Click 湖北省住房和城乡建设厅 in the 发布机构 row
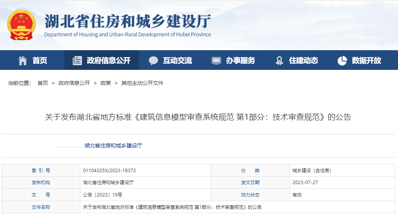This screenshot has width=398, height=215. coord(108,183)
